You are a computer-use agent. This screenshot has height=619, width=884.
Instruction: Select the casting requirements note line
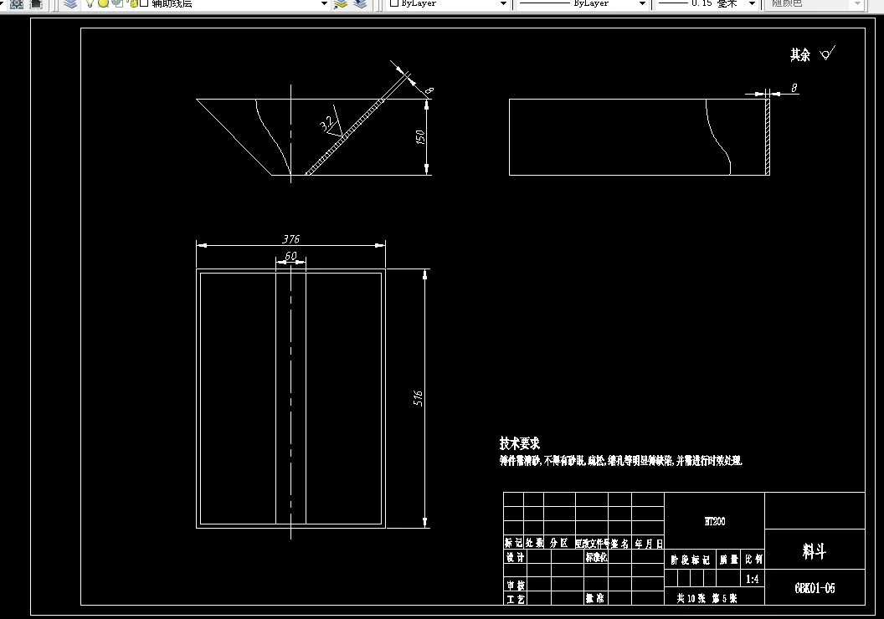(620, 461)
